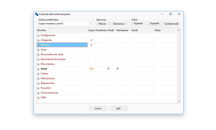Viewport: 216px width, 130px height.
Task: Expand the Documentos de compra node
Action: pos(39,60)
